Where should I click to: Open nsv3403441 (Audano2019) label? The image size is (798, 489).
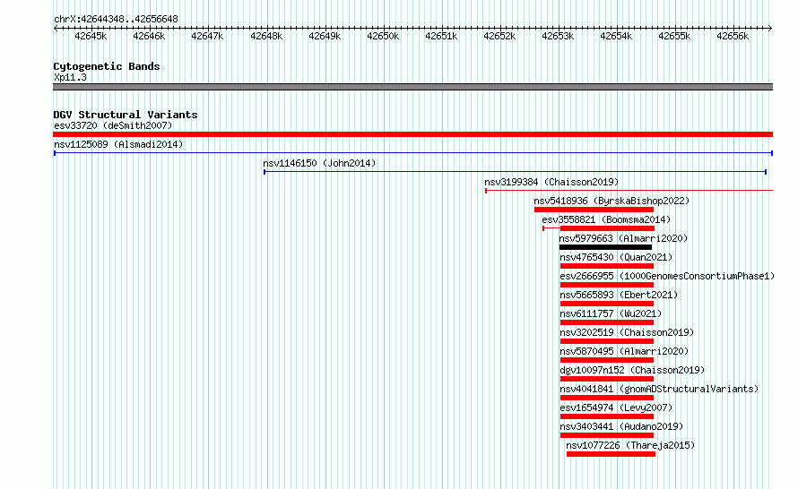pyautogui.click(x=621, y=426)
